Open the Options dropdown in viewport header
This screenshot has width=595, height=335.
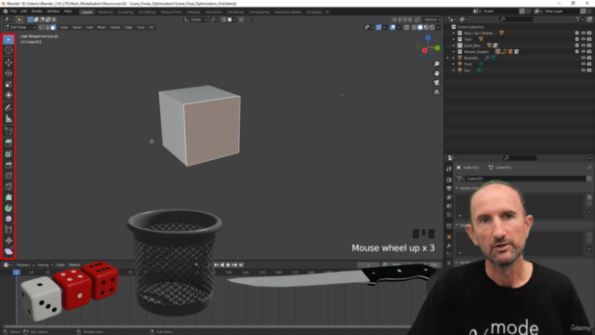point(431,20)
